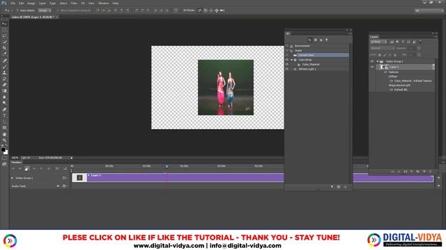Choose Scale 3D object mode icon
This screenshot has width=446, height=250.
point(222,10)
